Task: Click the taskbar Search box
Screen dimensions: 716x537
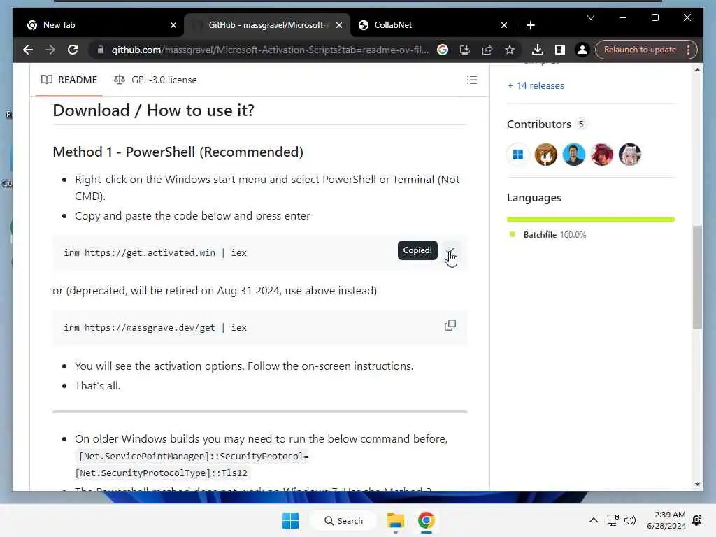Action: coord(343,520)
